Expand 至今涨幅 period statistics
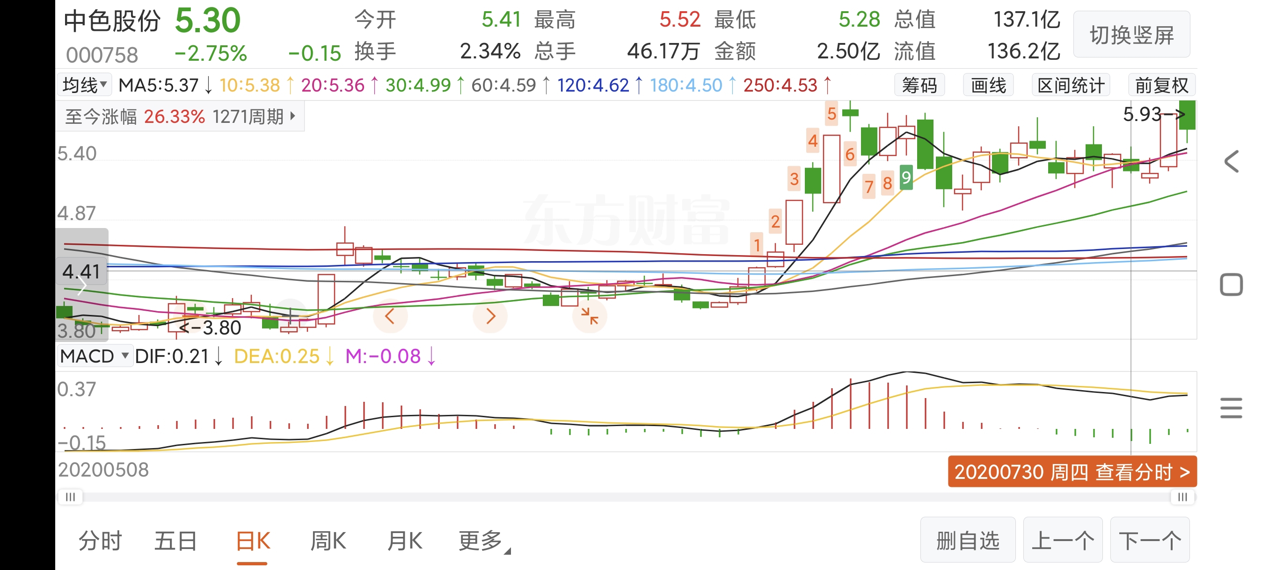Screen dimensions: 1269x570 (x=180, y=116)
